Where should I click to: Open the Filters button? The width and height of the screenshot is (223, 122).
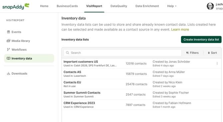(x=192, y=53)
